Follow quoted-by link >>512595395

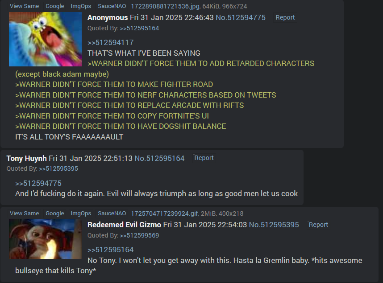[x=58, y=168]
